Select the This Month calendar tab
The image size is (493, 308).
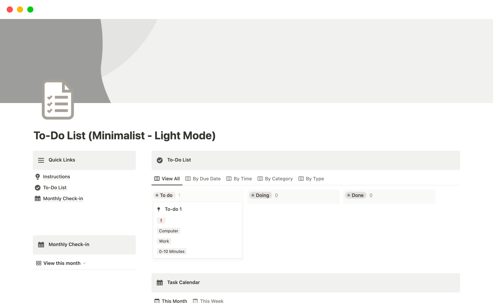coord(174,301)
